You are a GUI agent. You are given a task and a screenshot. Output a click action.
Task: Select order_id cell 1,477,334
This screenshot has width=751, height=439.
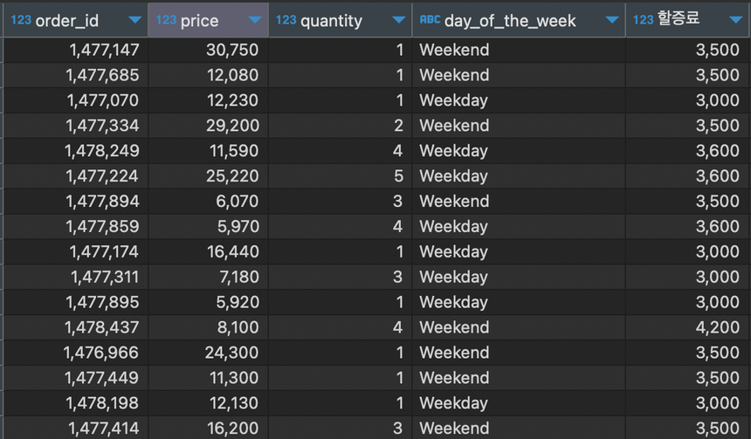76,126
